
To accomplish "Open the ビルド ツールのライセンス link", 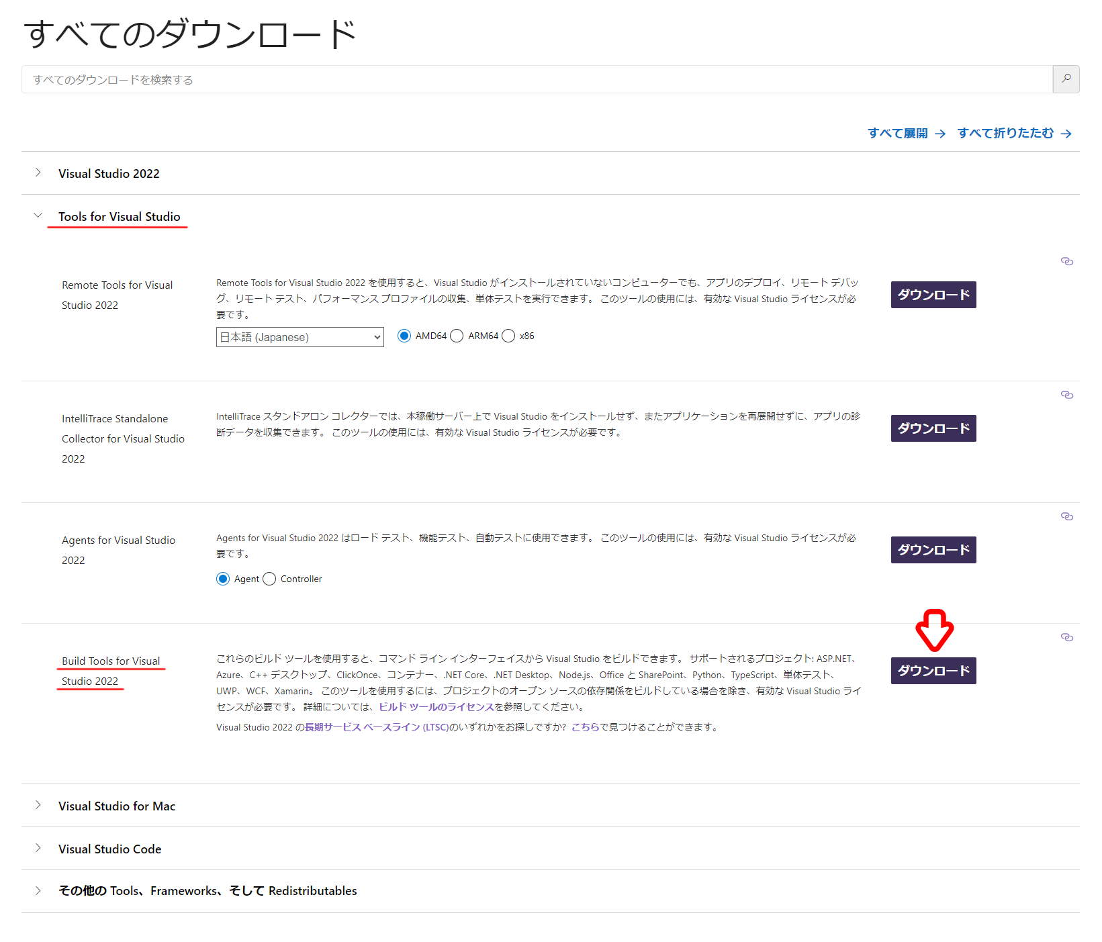I will tap(435, 706).
